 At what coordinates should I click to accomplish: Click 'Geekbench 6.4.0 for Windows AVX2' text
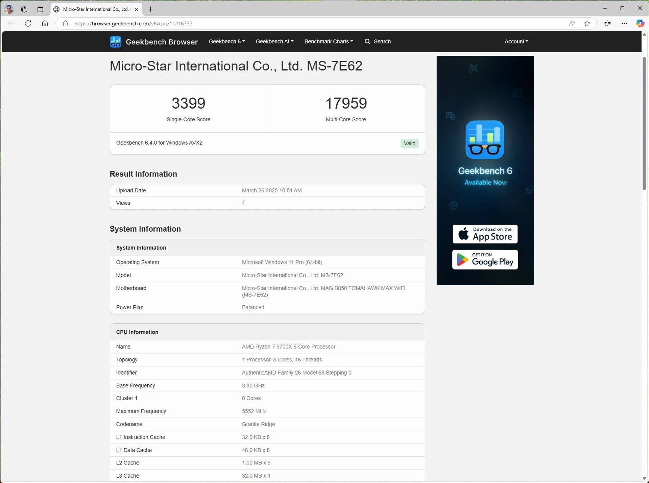pos(159,143)
